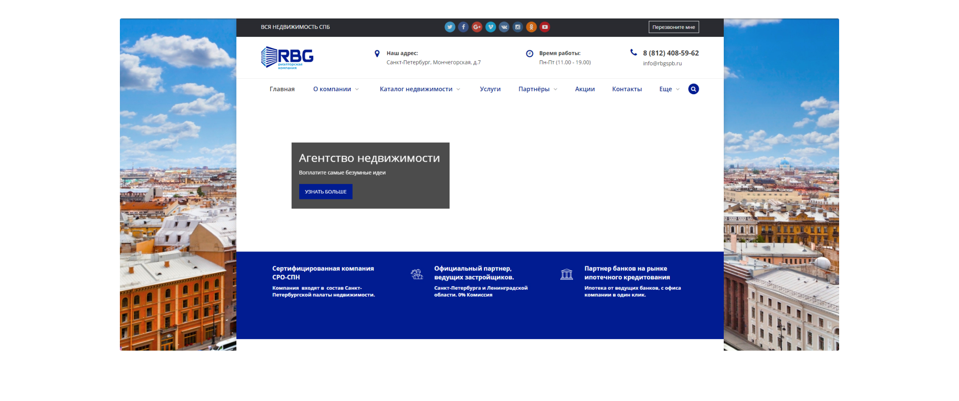This screenshot has height=401, width=959.
Task: Go to 'Главная' menu item
Action: point(282,89)
